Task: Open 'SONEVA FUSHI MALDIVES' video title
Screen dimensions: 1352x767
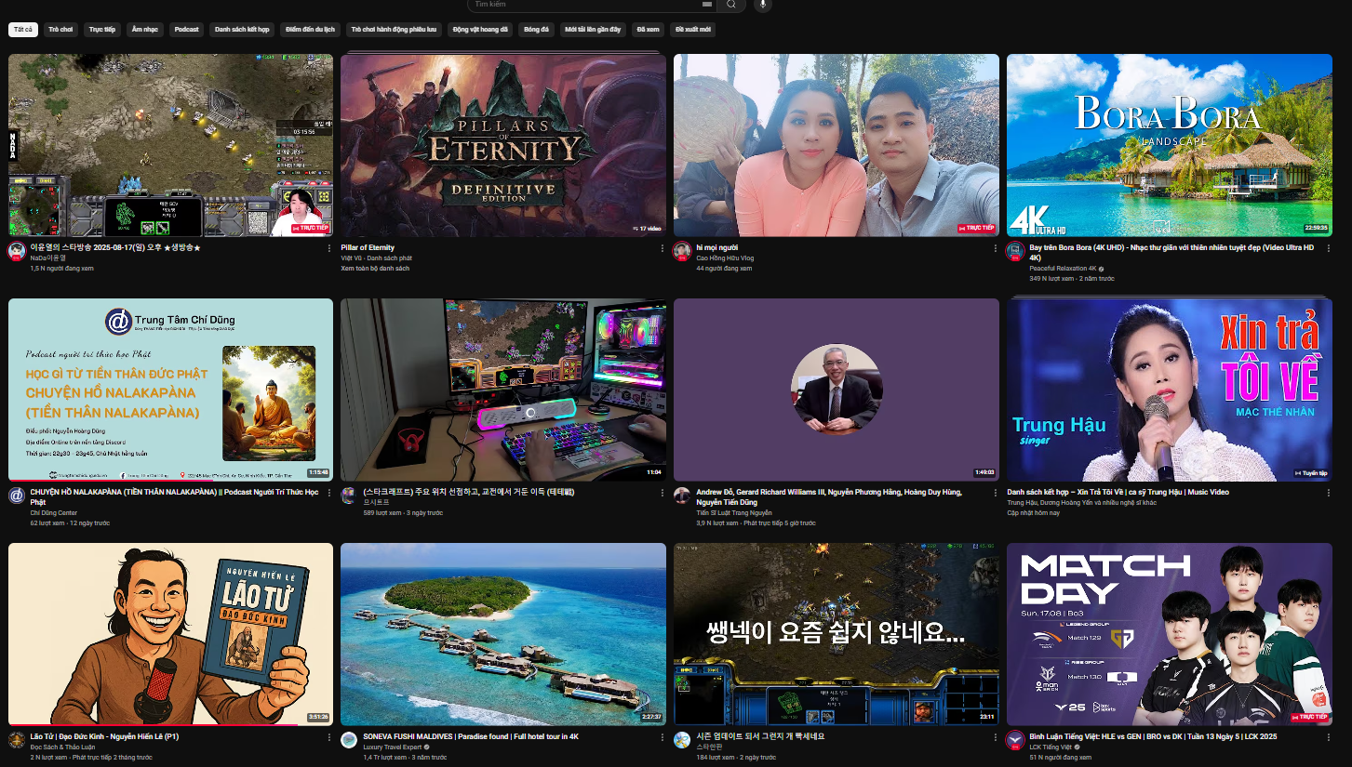Action: pos(471,736)
